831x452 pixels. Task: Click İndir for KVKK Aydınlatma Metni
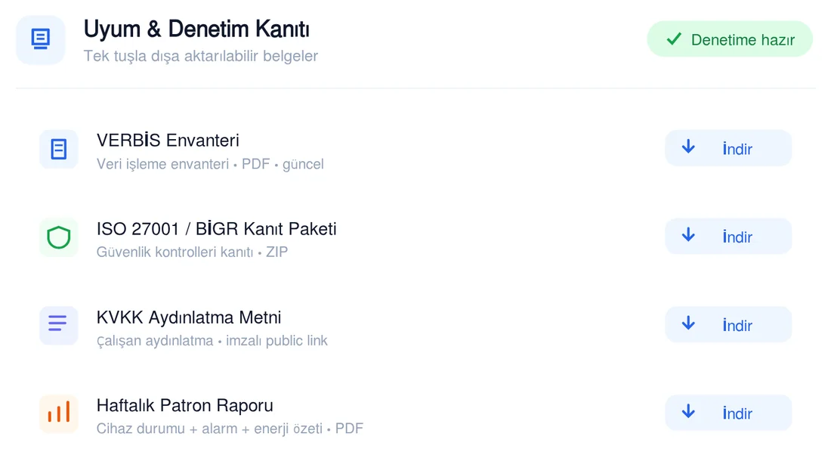tap(728, 324)
